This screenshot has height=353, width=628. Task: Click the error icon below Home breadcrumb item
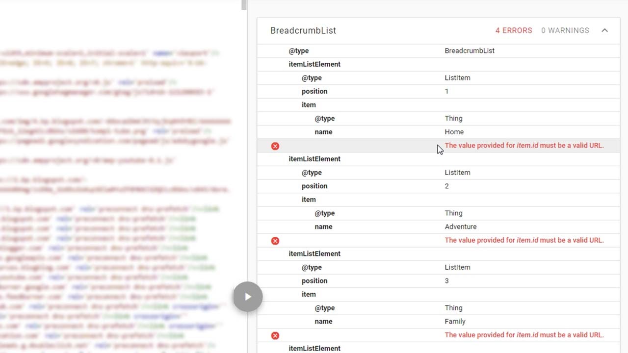click(x=275, y=146)
